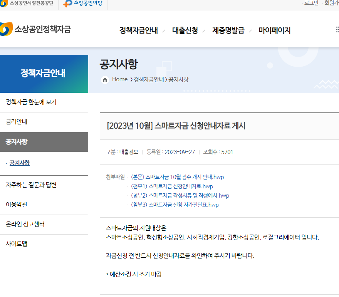The width and height of the screenshot is (339, 297).
Task: Click the Home icon in breadcrumb
Action: pyautogui.click(x=105, y=80)
